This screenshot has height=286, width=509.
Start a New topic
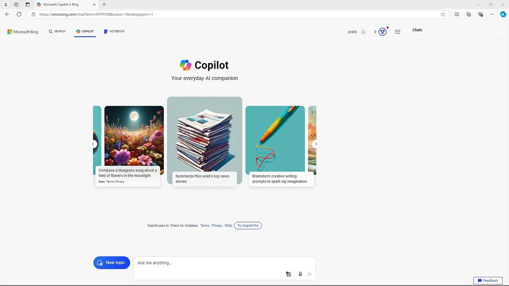click(112, 263)
